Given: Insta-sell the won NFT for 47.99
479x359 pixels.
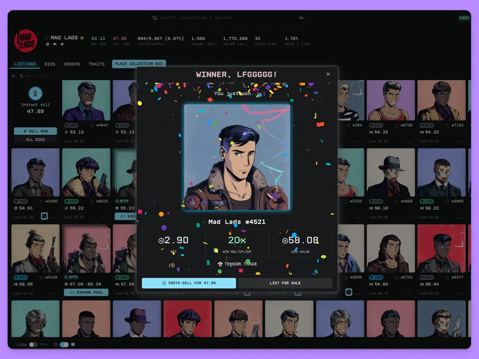Looking at the screenshot, I should [x=189, y=283].
